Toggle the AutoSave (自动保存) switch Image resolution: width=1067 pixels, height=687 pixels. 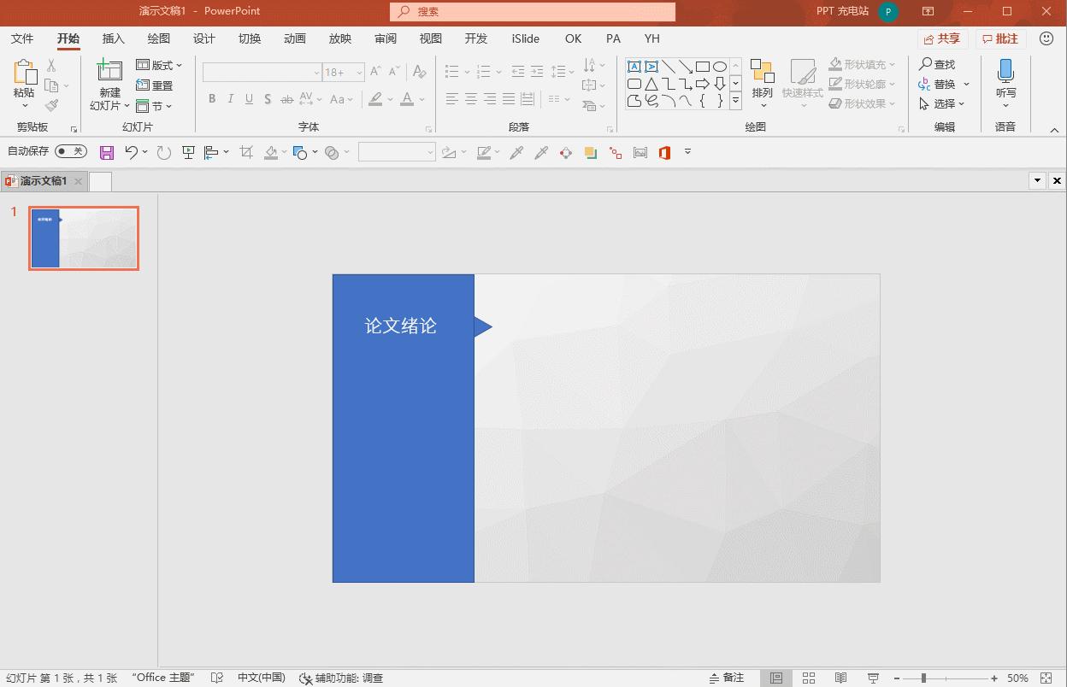[x=70, y=151]
